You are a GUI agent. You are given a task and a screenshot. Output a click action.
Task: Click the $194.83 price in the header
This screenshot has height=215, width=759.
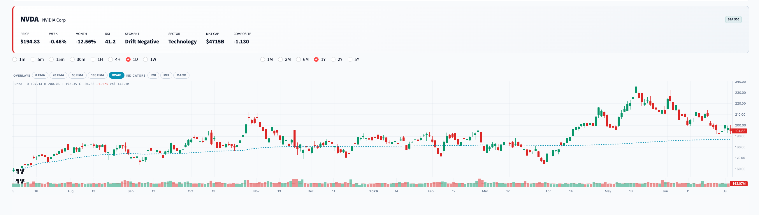click(30, 42)
